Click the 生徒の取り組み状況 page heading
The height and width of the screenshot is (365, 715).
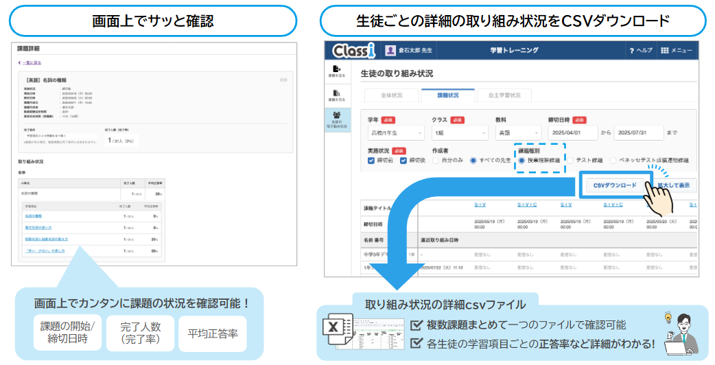397,73
